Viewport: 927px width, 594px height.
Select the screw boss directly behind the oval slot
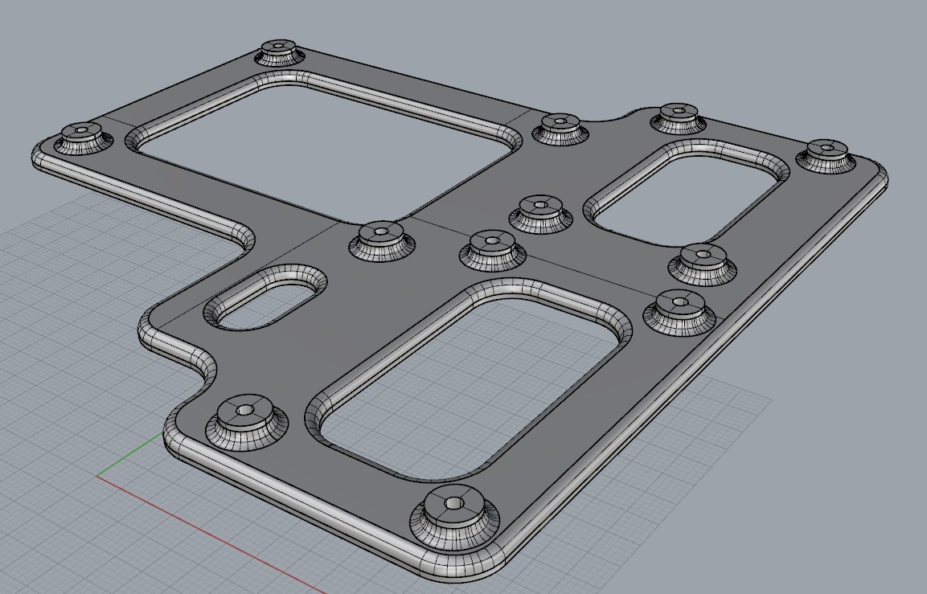[381, 239]
